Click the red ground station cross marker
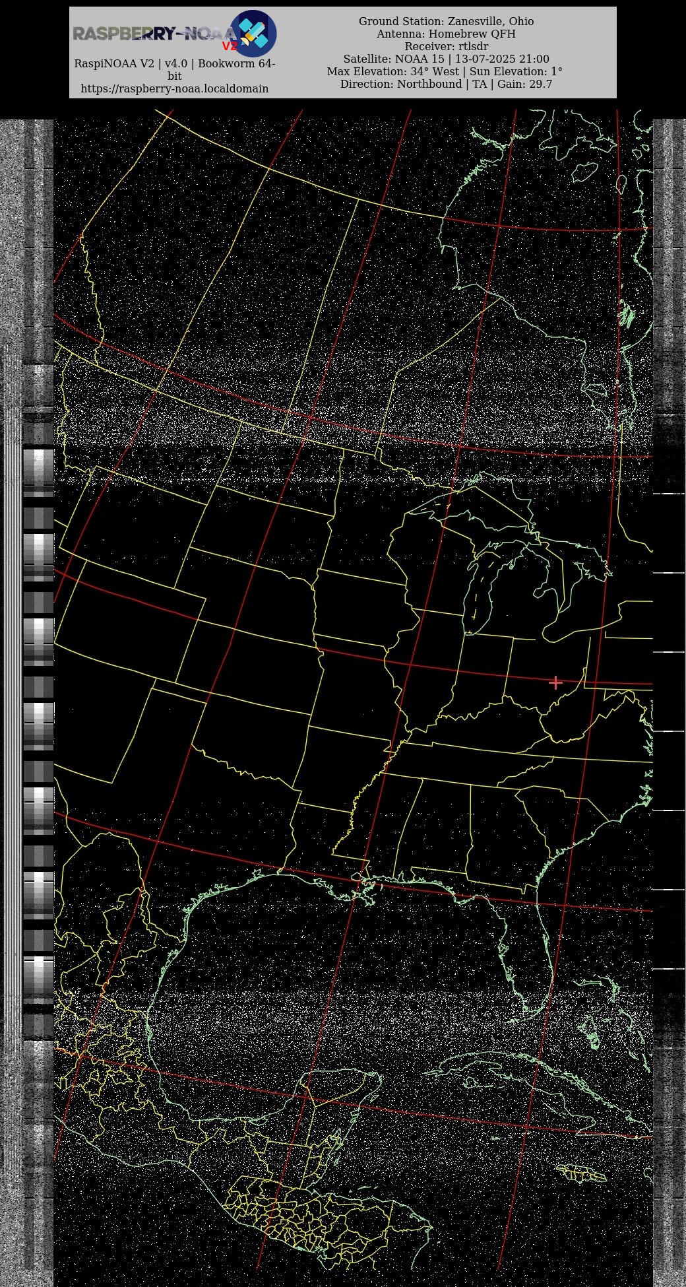Screen dimensions: 686x1287 pyautogui.click(x=555, y=682)
